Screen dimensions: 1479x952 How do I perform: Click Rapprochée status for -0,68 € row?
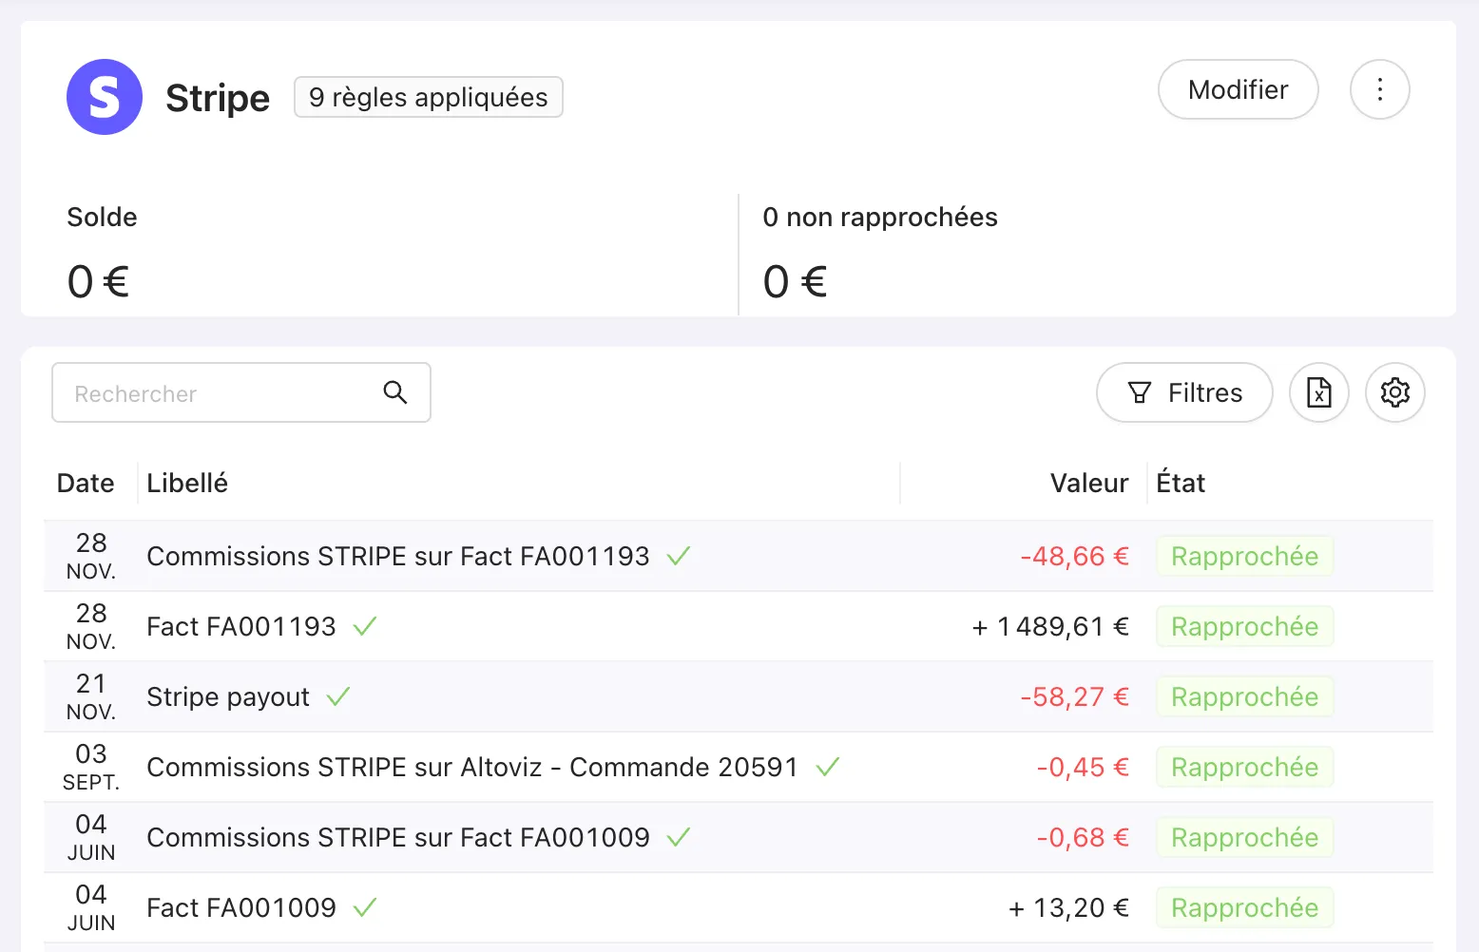(1245, 837)
